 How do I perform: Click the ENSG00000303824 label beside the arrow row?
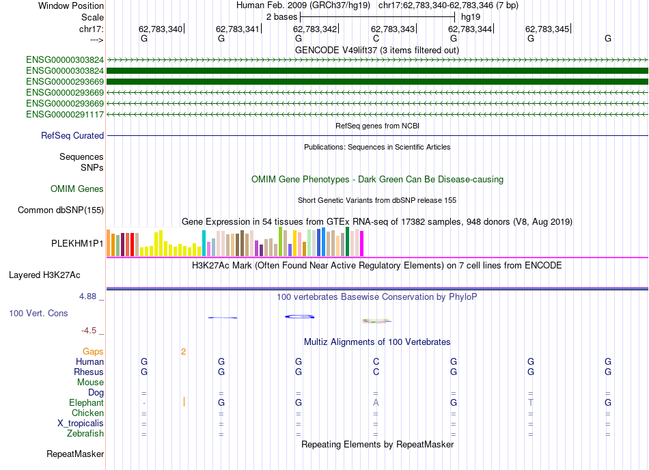coord(65,60)
